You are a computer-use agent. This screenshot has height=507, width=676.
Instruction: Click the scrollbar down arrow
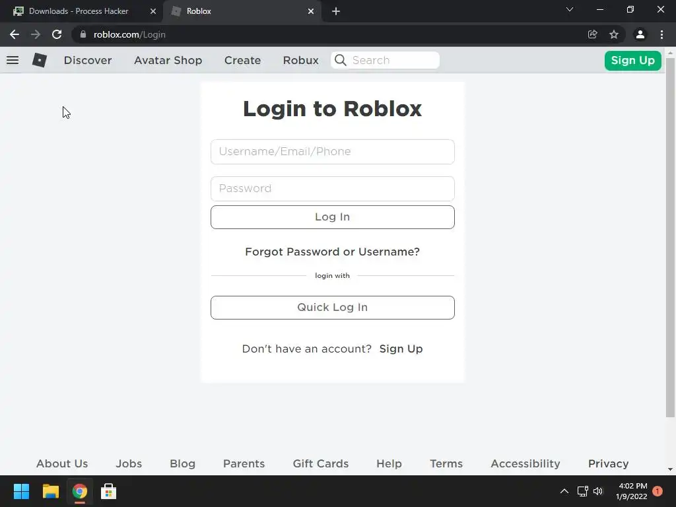[x=670, y=469]
